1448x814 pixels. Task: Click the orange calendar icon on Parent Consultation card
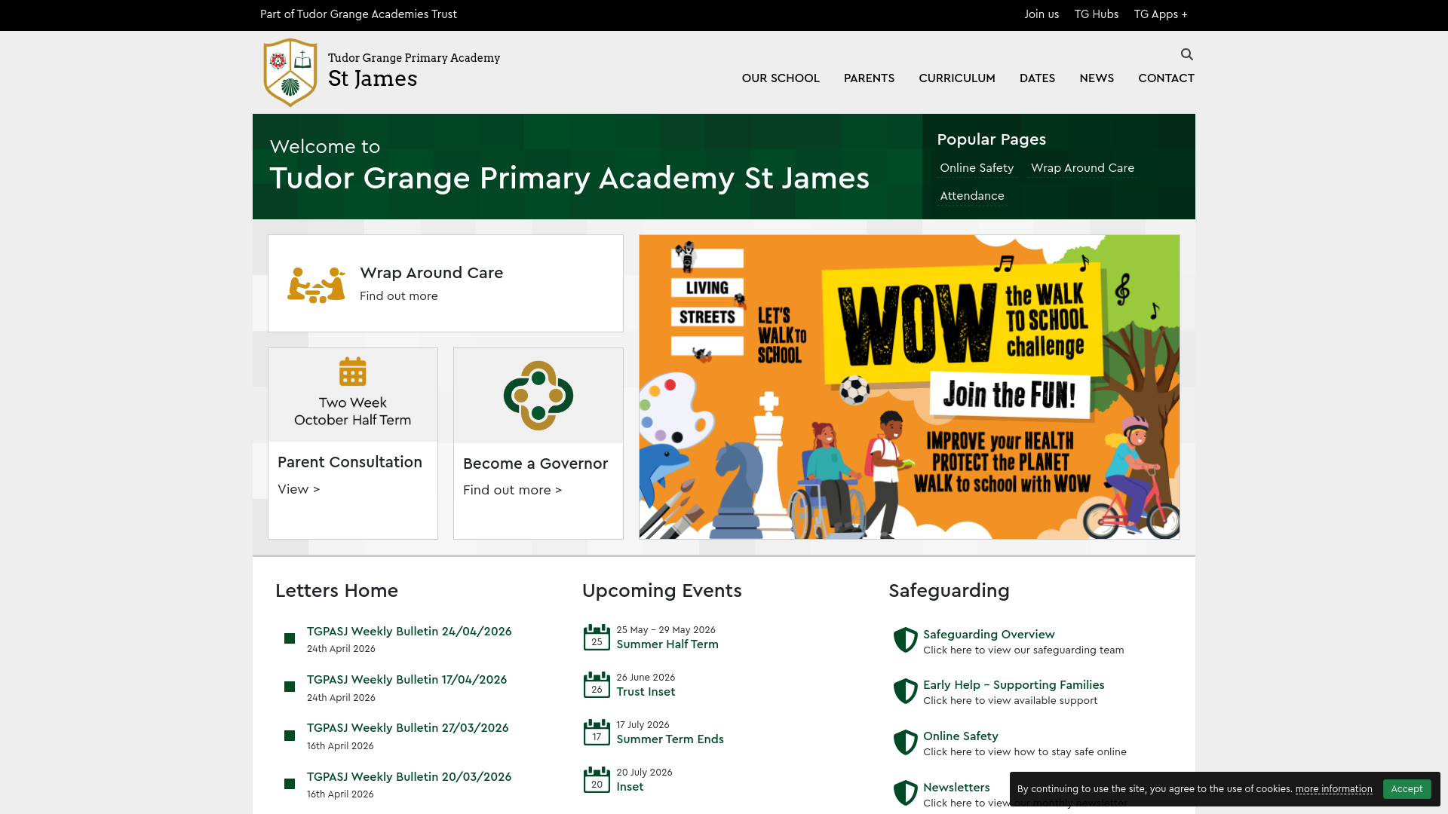pyautogui.click(x=353, y=372)
